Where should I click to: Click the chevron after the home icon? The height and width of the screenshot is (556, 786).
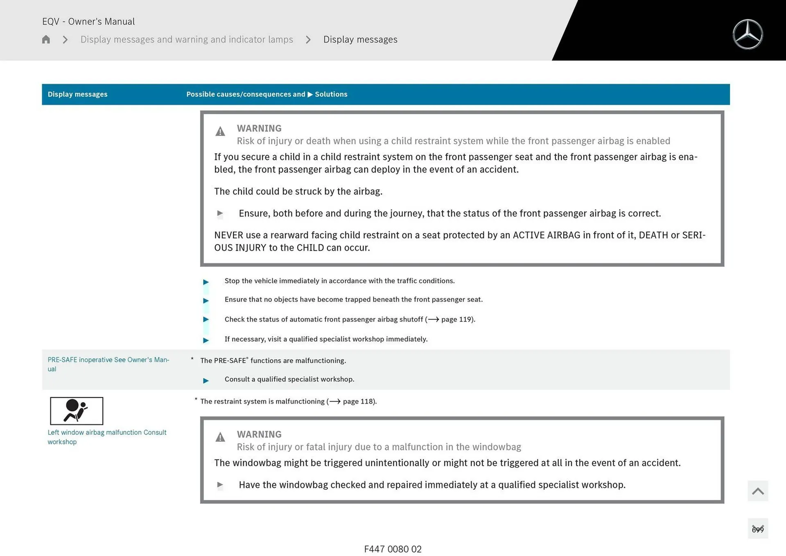[x=65, y=39]
